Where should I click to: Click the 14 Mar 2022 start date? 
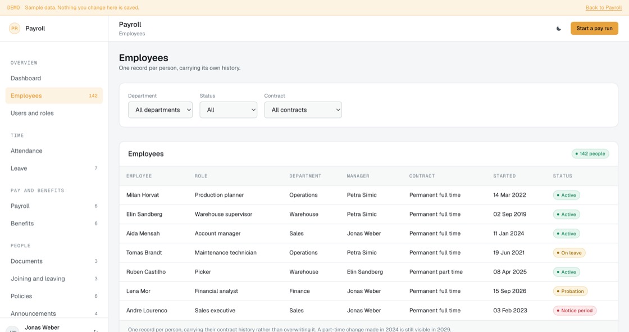[509, 195]
